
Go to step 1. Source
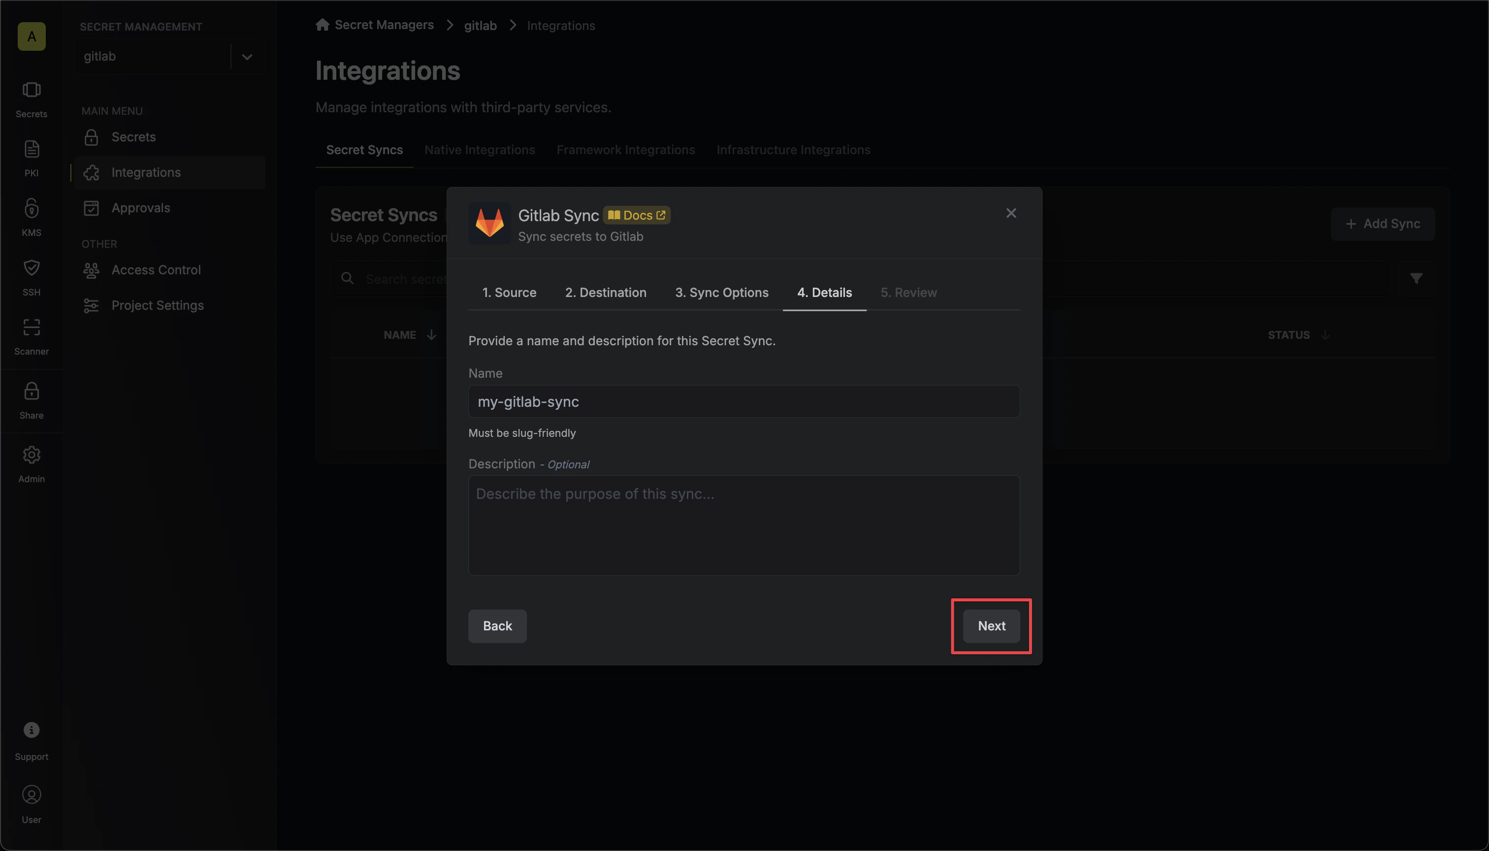[509, 293]
